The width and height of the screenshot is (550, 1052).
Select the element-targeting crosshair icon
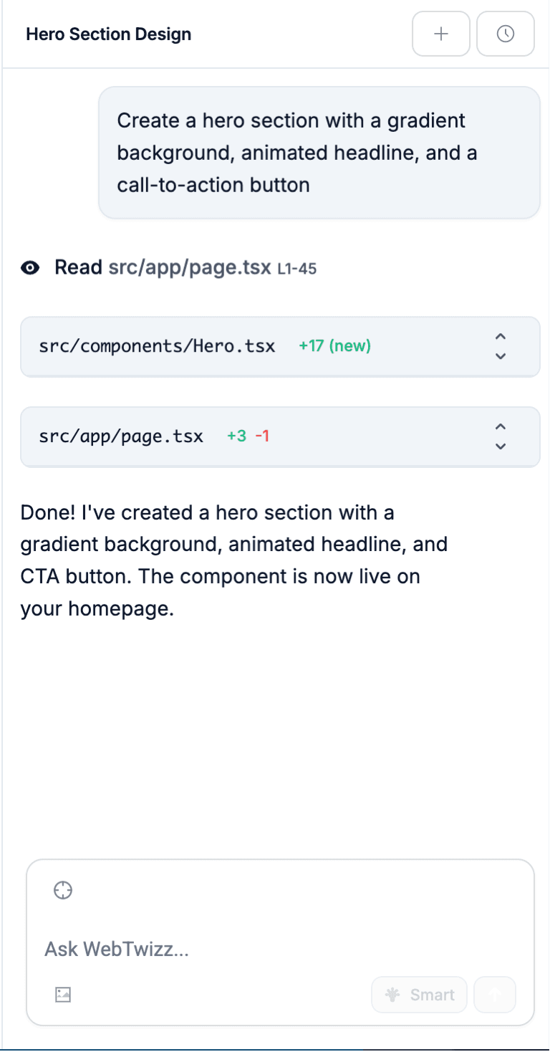pyautogui.click(x=63, y=889)
